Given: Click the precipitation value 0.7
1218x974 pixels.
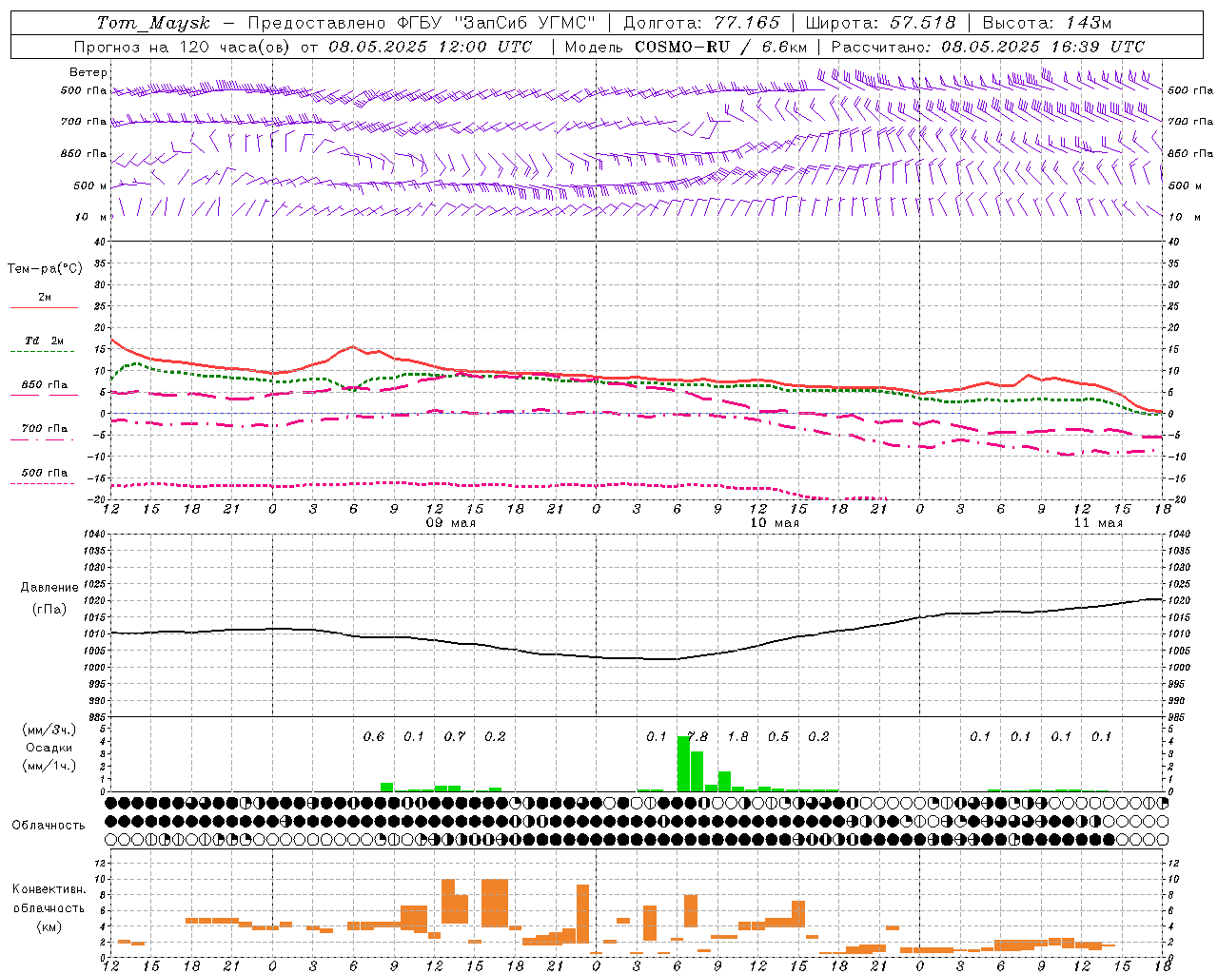Looking at the screenshot, I should 455,736.
